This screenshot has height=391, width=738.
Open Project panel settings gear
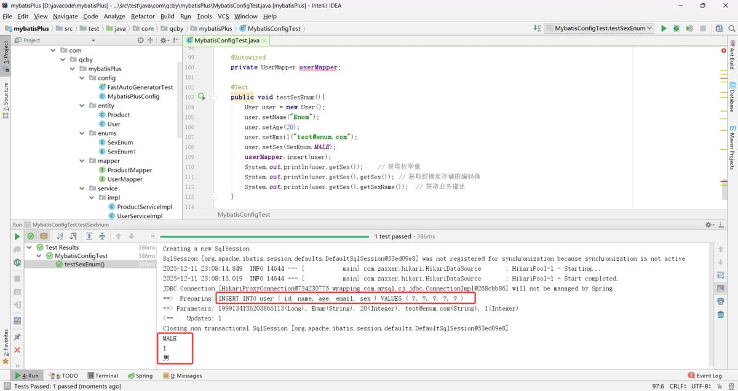coord(164,41)
